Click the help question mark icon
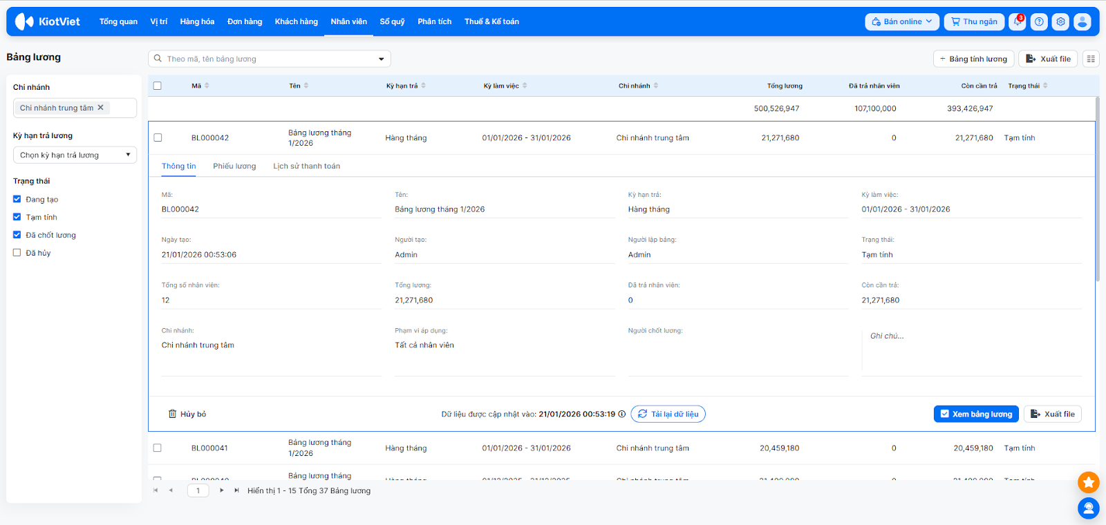This screenshot has width=1106, height=525. tap(1039, 21)
